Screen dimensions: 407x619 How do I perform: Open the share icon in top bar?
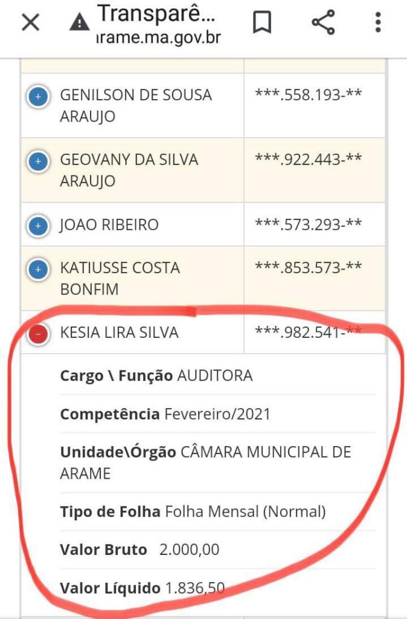[323, 23]
